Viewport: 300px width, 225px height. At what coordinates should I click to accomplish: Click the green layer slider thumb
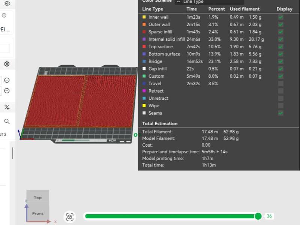pyautogui.click(x=258, y=216)
